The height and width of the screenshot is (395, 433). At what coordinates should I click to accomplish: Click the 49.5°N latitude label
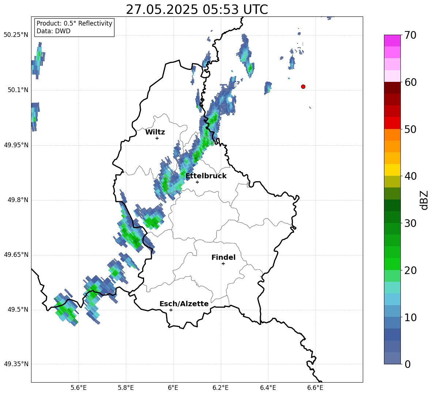point(18,309)
